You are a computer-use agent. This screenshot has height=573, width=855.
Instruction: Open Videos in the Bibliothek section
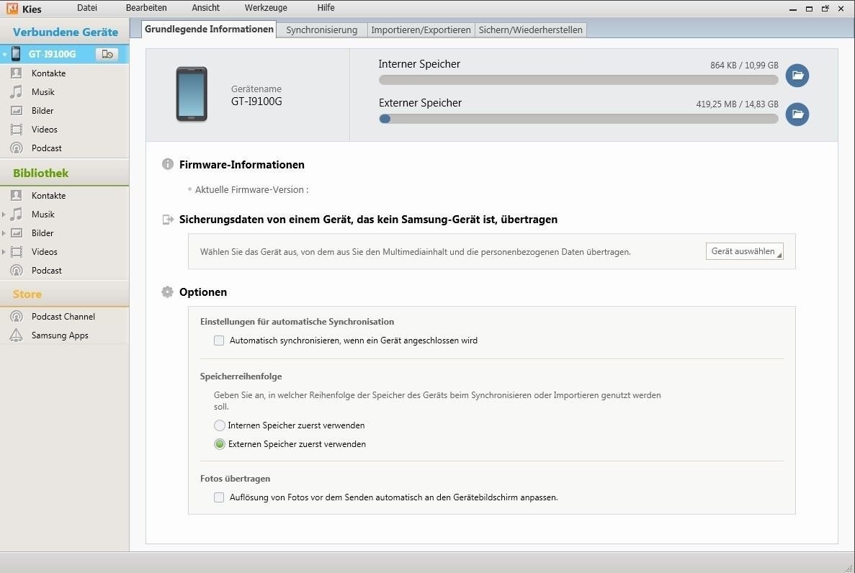pos(44,251)
